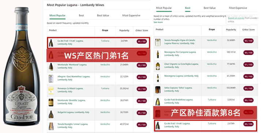Screen dimensions: 267x133
Task: Select Most Expensive tab in right panel
Action: click(238, 8)
